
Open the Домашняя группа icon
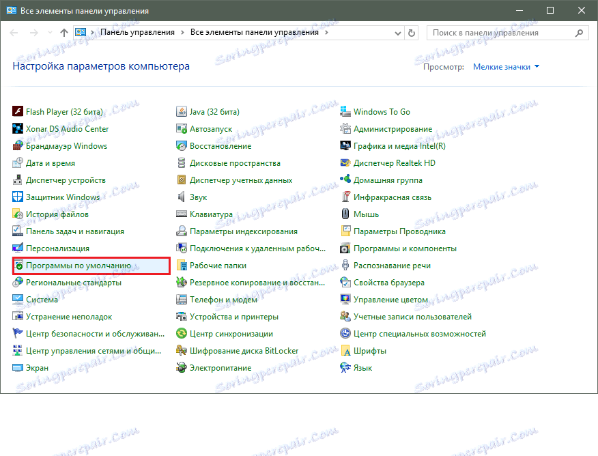[345, 180]
